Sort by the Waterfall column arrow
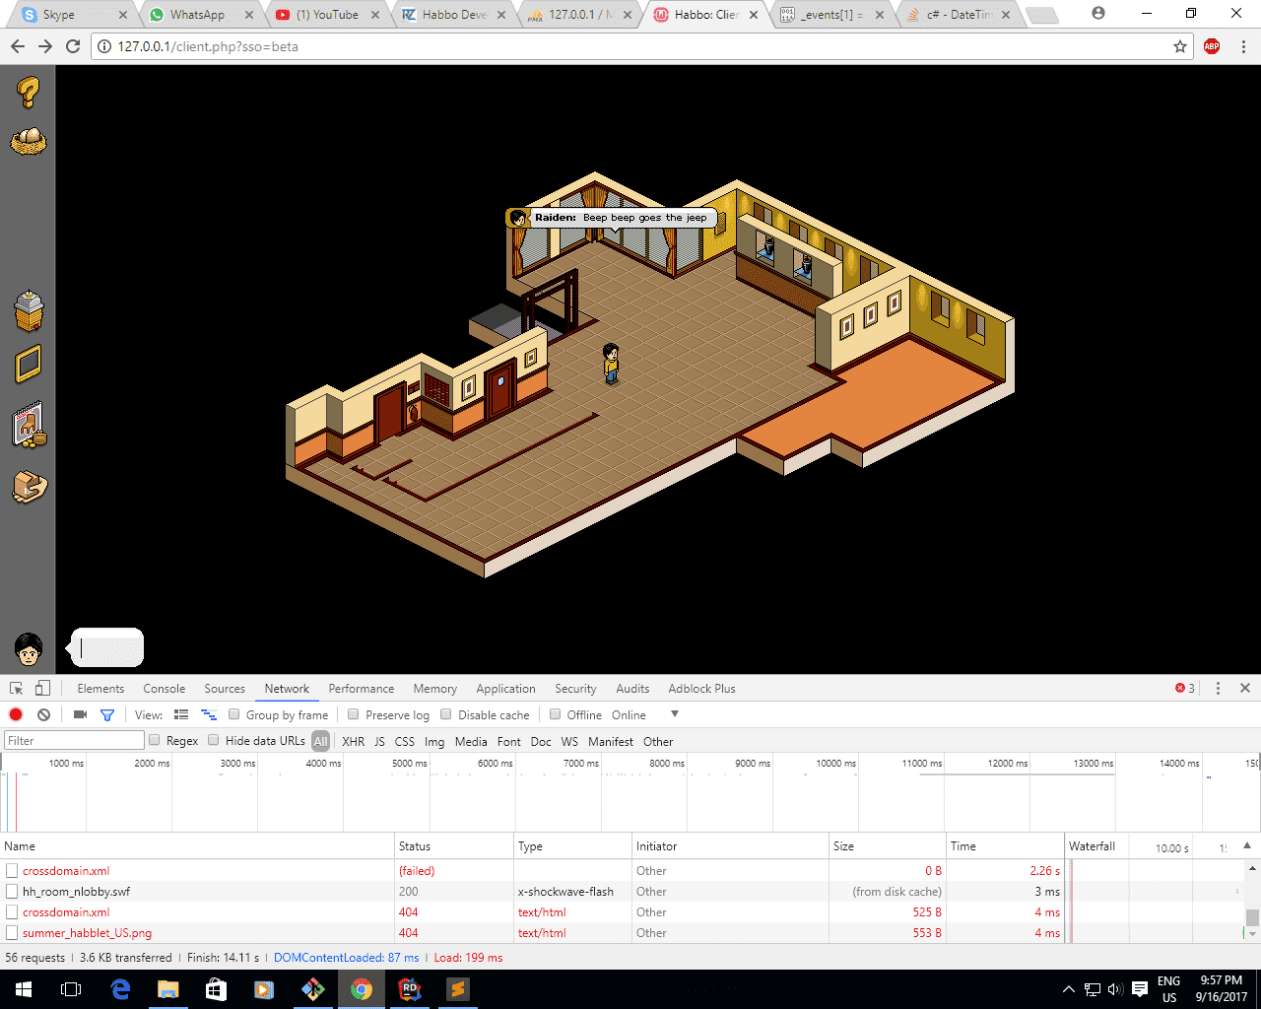 point(1247,846)
